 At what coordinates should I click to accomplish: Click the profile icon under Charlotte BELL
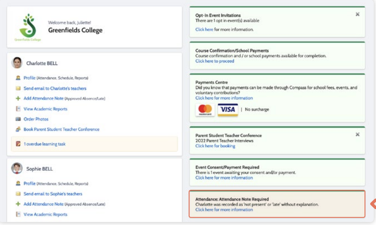click(18, 78)
